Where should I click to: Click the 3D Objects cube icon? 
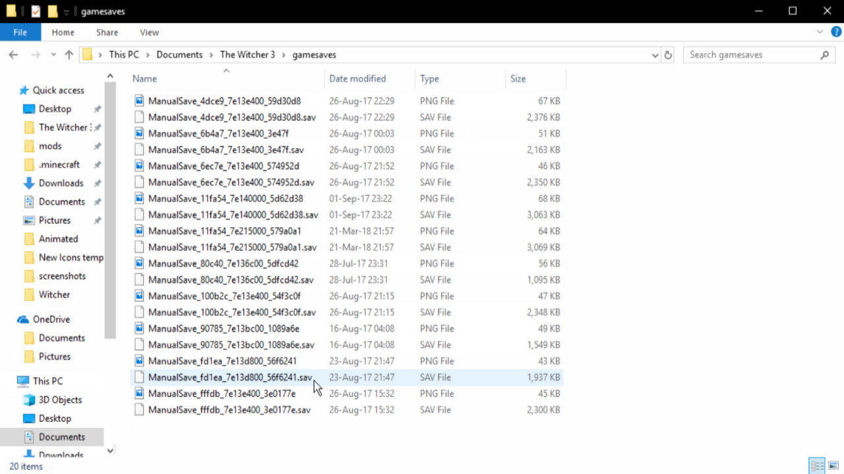(x=29, y=400)
